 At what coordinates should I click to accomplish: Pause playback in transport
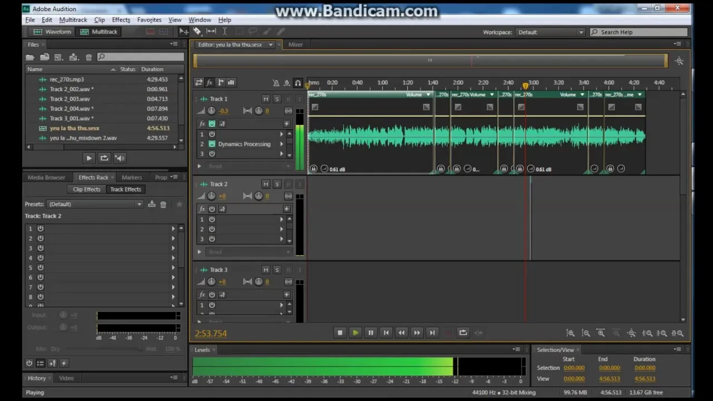pyautogui.click(x=370, y=333)
